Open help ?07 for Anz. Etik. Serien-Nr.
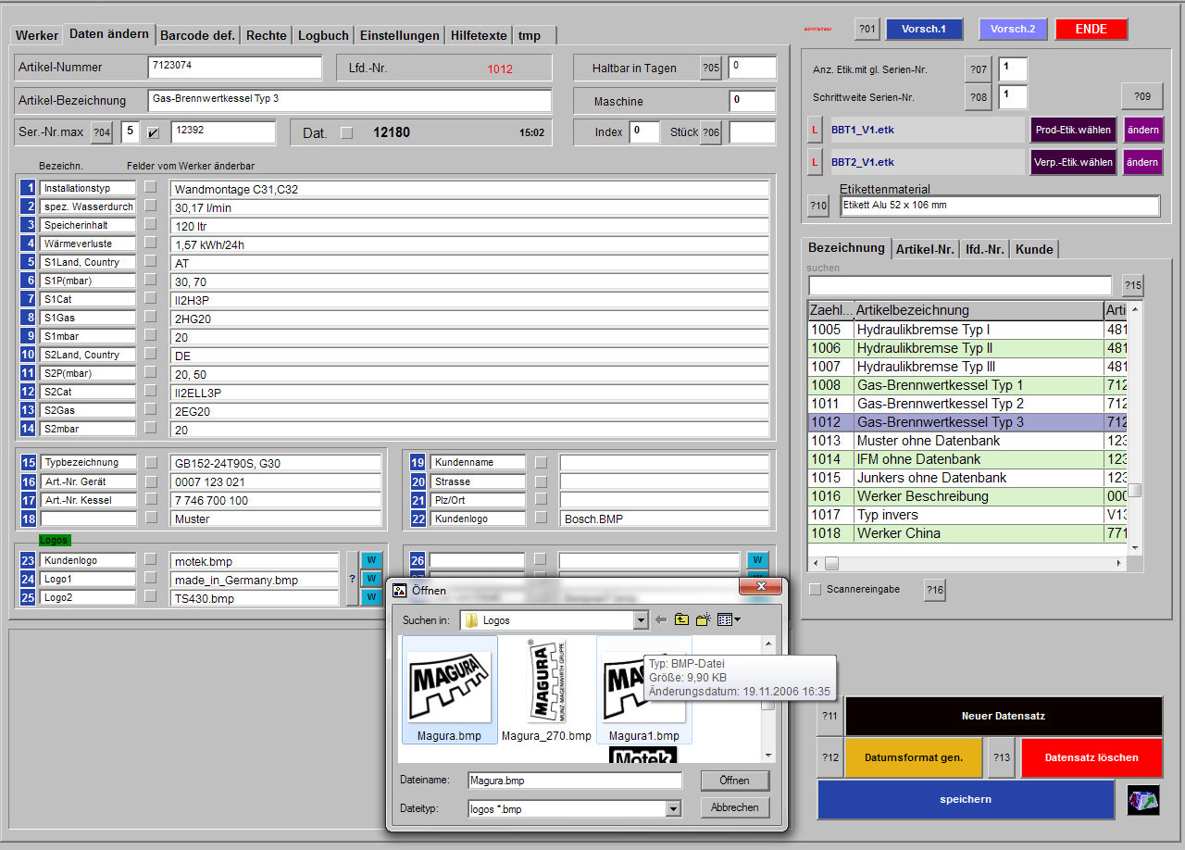 click(979, 69)
